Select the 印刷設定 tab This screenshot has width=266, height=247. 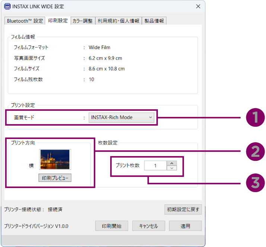(x=58, y=21)
